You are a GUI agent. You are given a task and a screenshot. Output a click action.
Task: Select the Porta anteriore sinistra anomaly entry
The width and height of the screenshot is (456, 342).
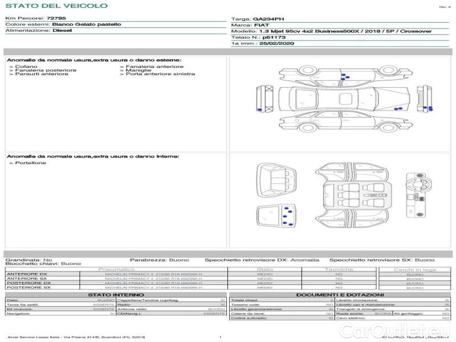click(x=160, y=74)
